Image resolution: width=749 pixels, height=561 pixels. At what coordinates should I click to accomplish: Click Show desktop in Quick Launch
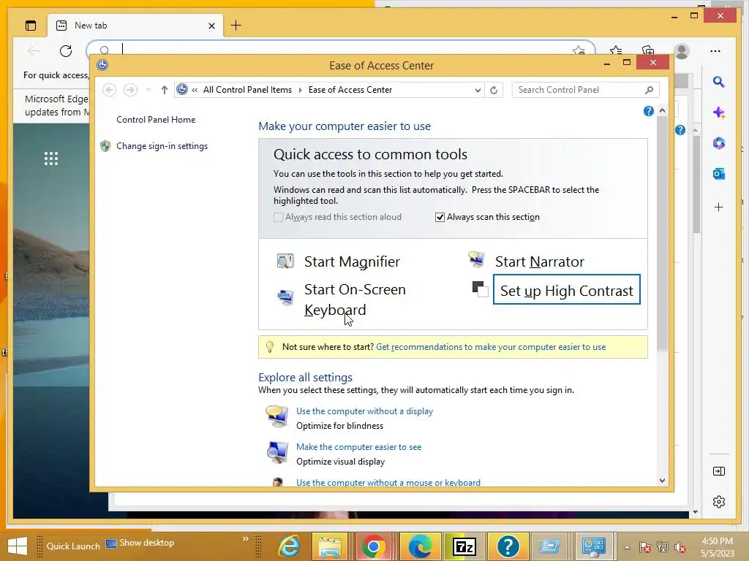(140, 543)
